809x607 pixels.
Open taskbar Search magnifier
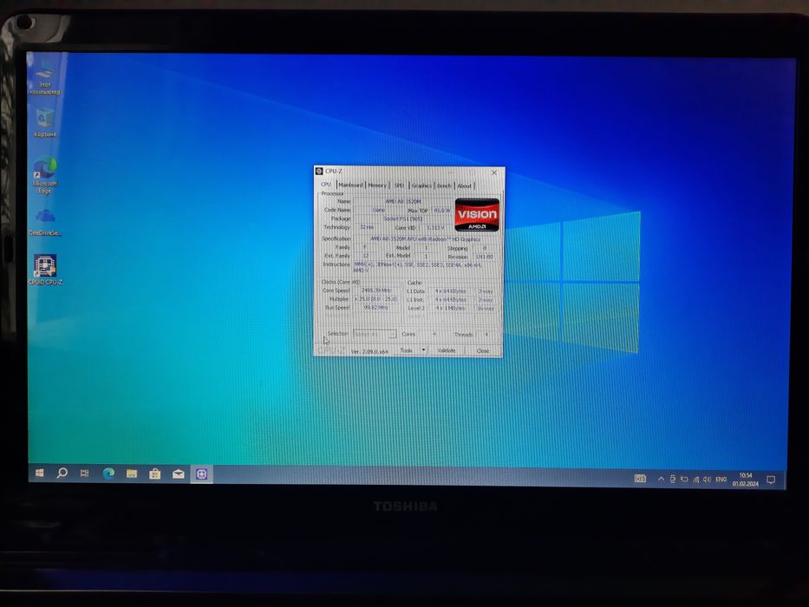pyautogui.click(x=62, y=473)
